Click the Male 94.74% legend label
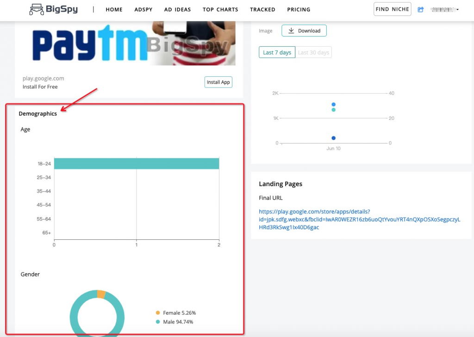This screenshot has width=474, height=337. tap(178, 322)
